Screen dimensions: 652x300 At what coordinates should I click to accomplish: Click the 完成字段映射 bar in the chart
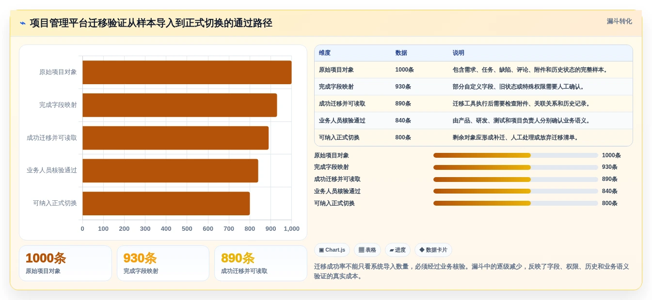pos(180,105)
